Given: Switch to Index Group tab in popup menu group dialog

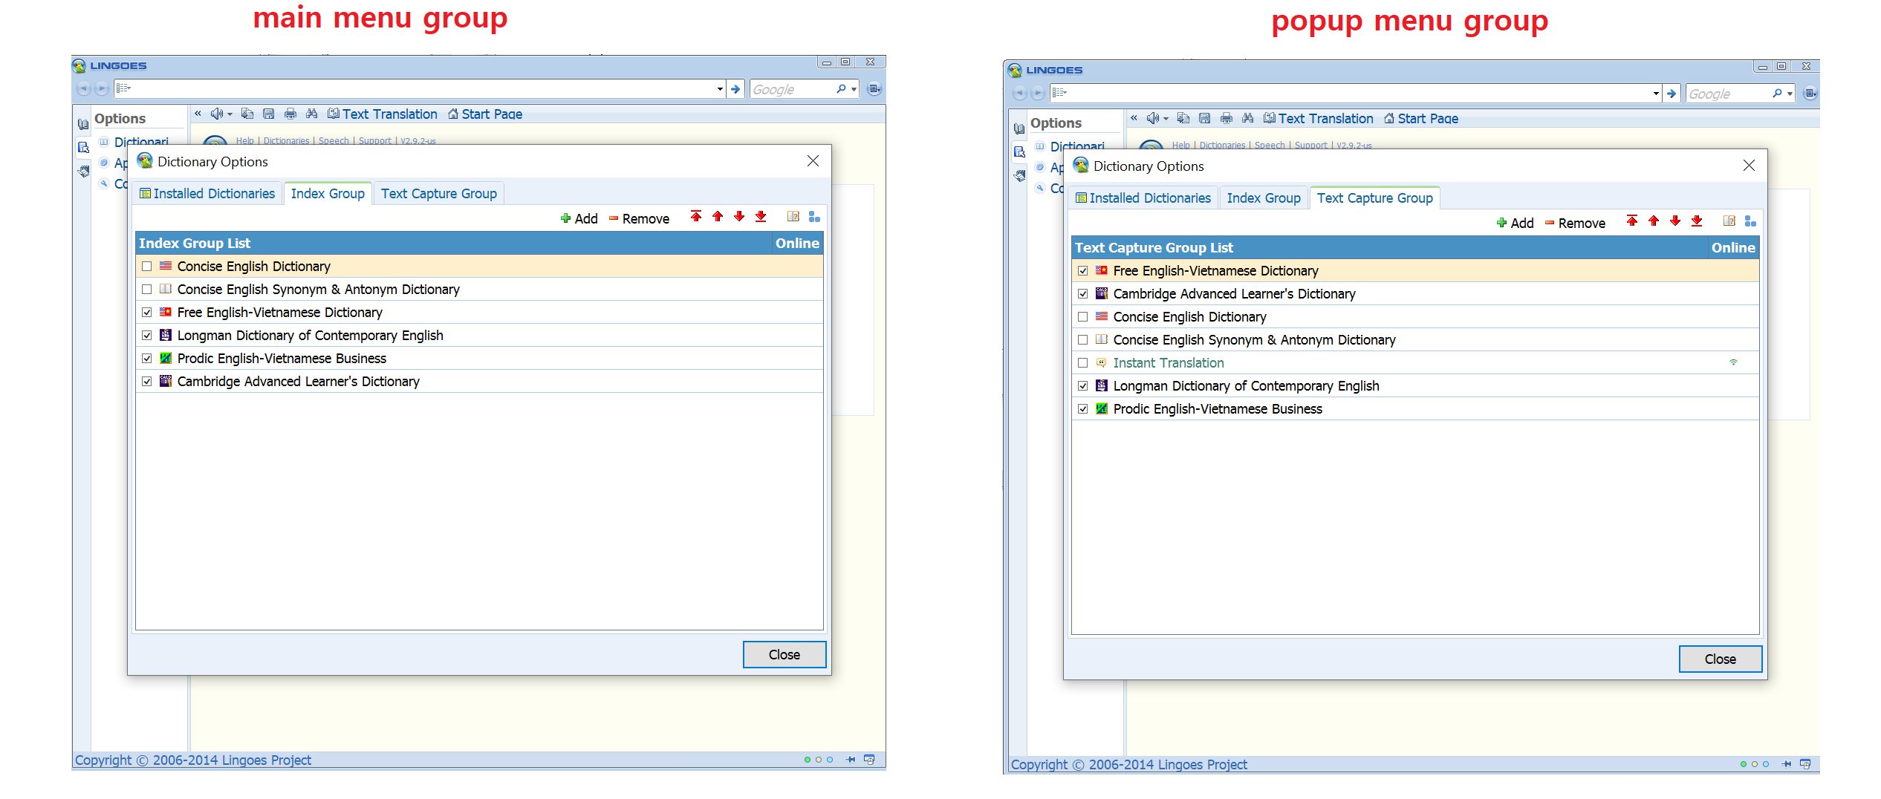Looking at the screenshot, I should [x=1264, y=198].
